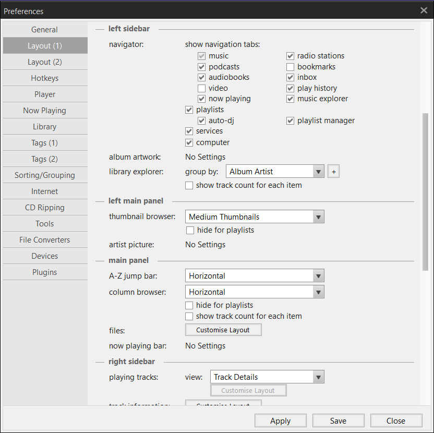Image resolution: width=434 pixels, height=433 pixels.
Task: Open the A-Z jump bar dropdown
Action: (318, 276)
